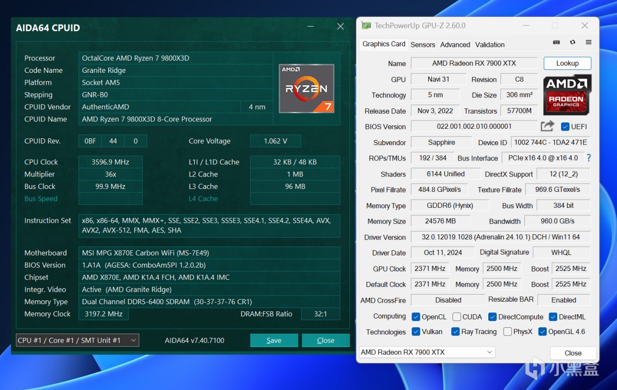
Task: Click the Digital Signature WHQL field
Action: 562,253
